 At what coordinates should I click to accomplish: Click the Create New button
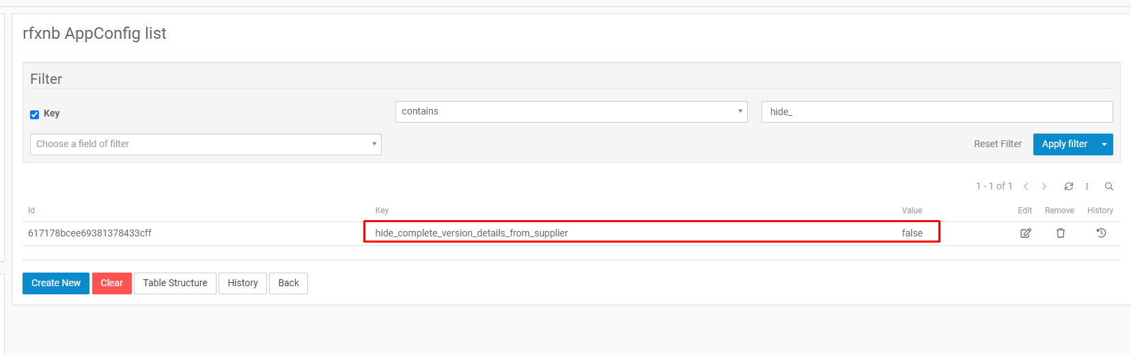[x=56, y=283]
